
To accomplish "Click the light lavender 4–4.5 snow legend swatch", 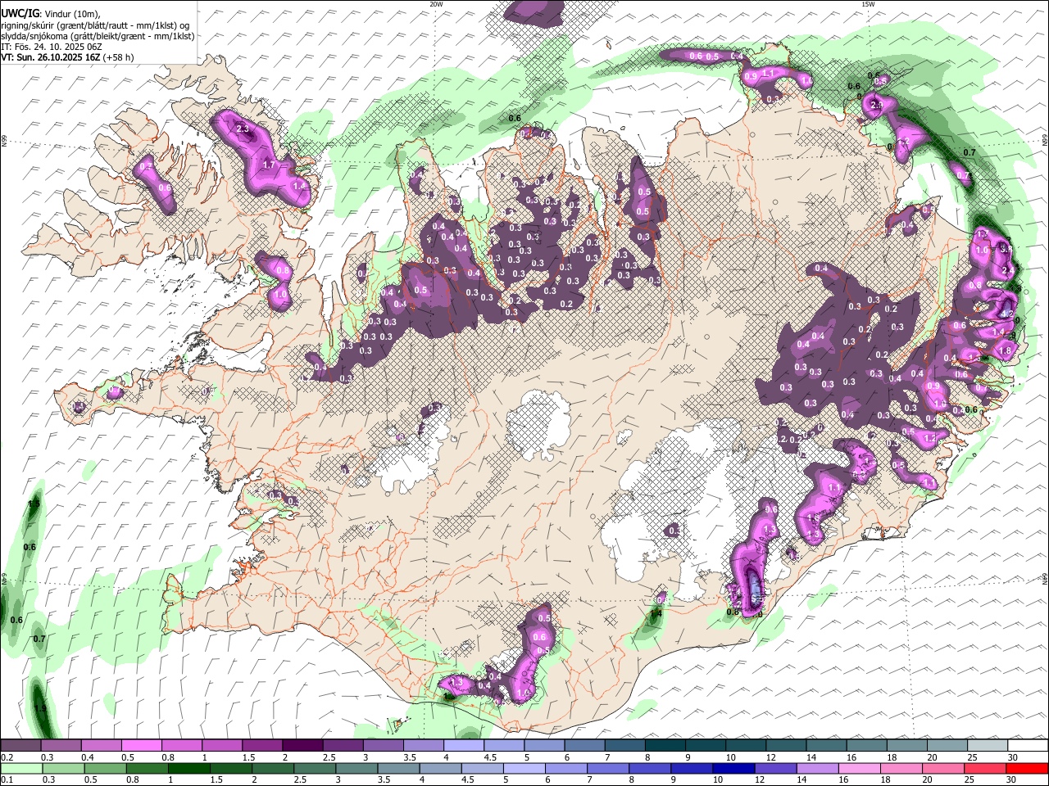I will click(463, 746).
